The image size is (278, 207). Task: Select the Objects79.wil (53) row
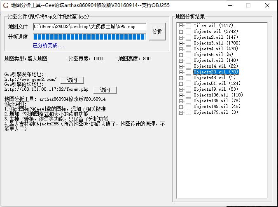tap(216, 89)
